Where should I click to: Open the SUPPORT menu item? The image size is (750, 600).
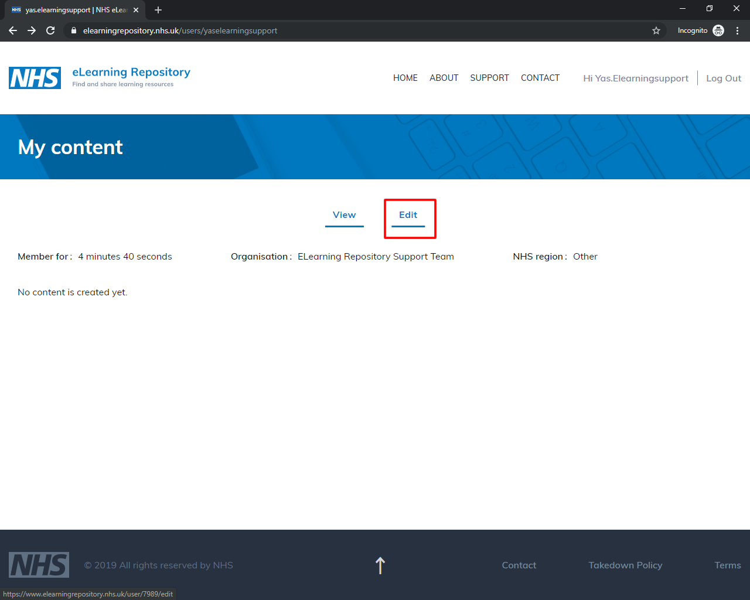point(489,78)
